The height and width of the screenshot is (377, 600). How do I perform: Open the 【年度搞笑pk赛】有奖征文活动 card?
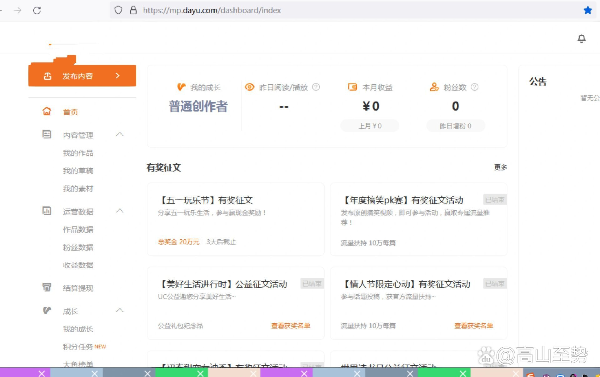pos(418,219)
